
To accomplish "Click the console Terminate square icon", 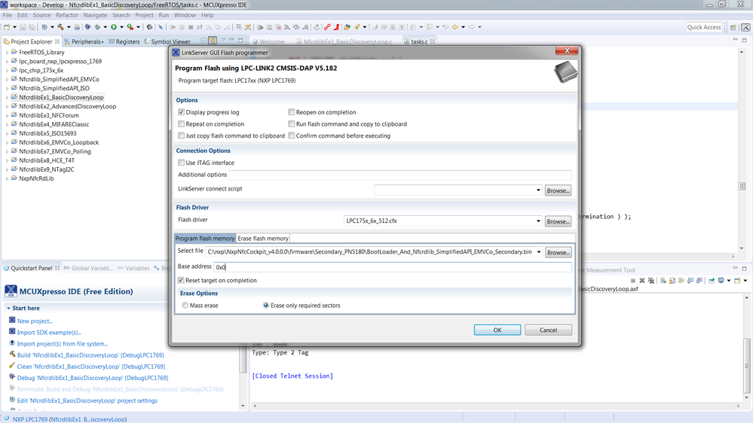I will [633, 281].
